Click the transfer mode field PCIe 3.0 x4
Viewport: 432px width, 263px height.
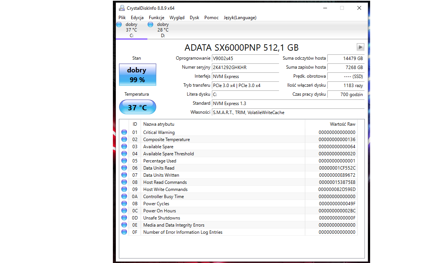[x=245, y=86]
